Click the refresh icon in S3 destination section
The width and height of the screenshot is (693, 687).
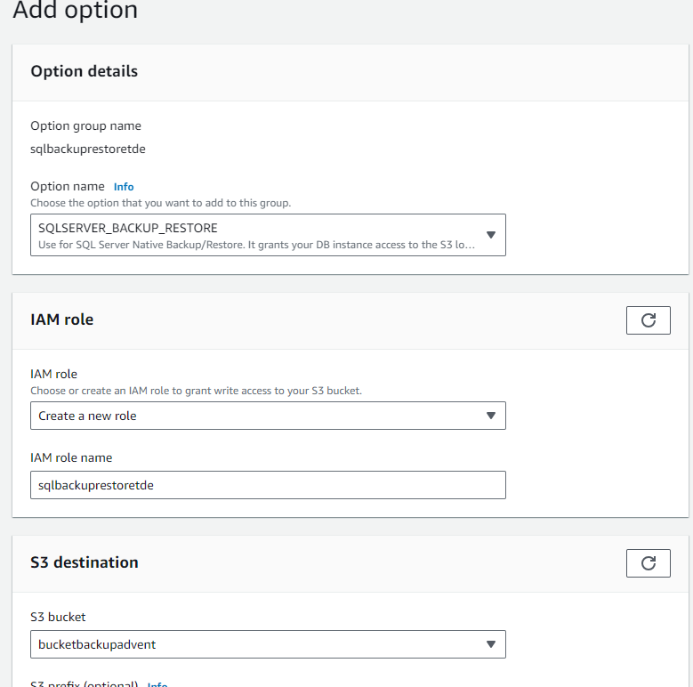click(x=648, y=562)
